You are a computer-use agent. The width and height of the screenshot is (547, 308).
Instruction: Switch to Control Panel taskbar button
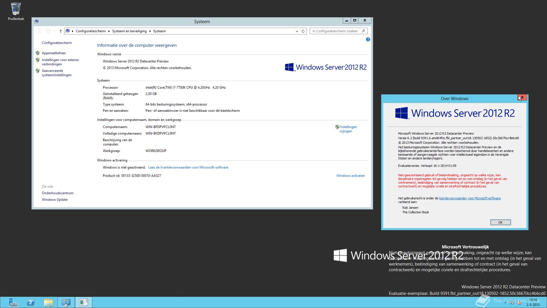click(66, 302)
